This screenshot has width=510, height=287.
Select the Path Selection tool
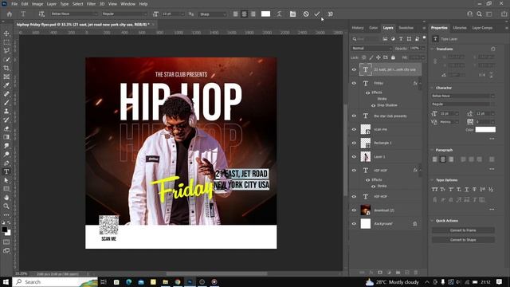point(6,180)
